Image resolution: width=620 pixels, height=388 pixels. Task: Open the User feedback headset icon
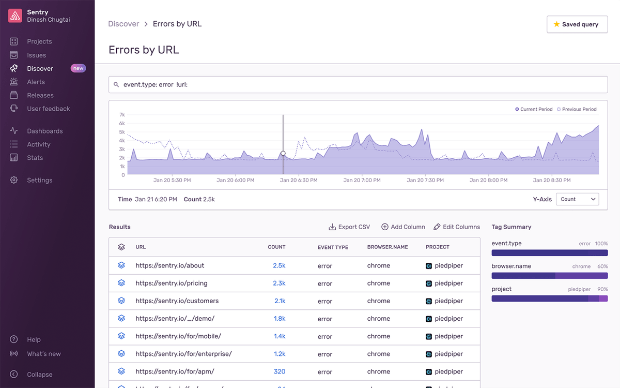click(14, 109)
